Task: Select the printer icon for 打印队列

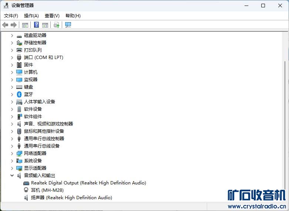Action: pyautogui.click(x=19, y=50)
